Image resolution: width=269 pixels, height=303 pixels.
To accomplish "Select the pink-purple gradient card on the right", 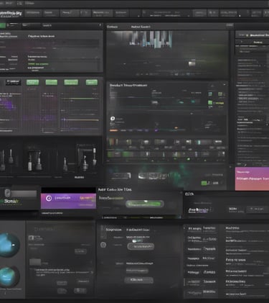I will (252, 179).
